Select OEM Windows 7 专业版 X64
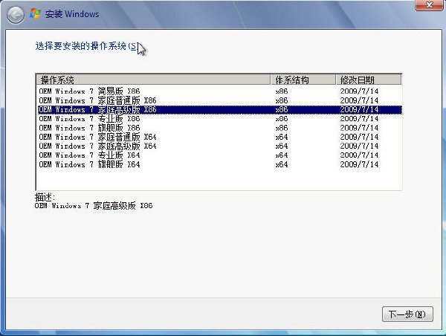The width and height of the screenshot is (446, 336). 219,155
